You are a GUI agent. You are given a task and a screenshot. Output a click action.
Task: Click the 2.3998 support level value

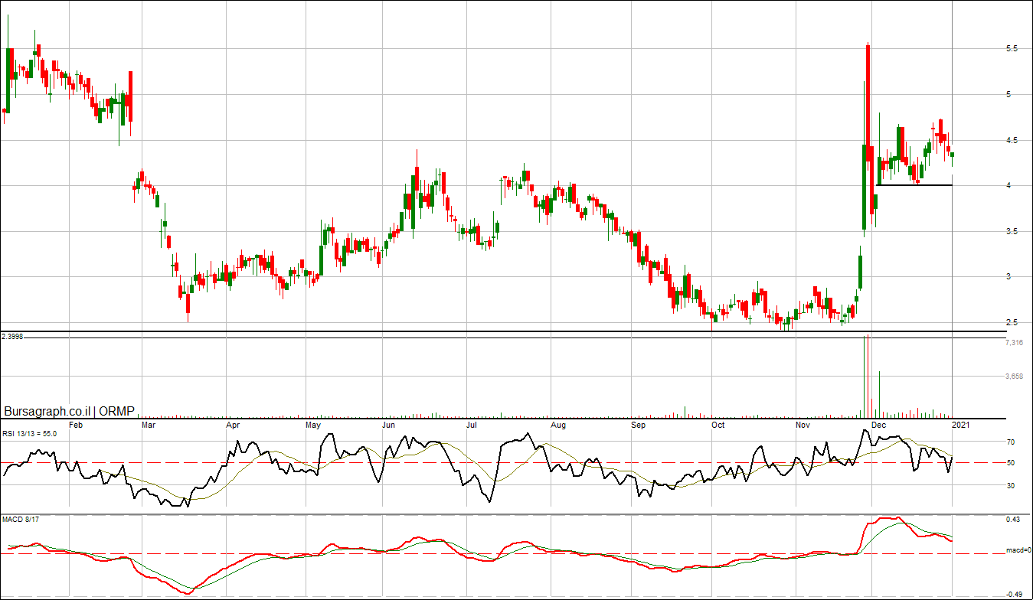[x=12, y=336]
